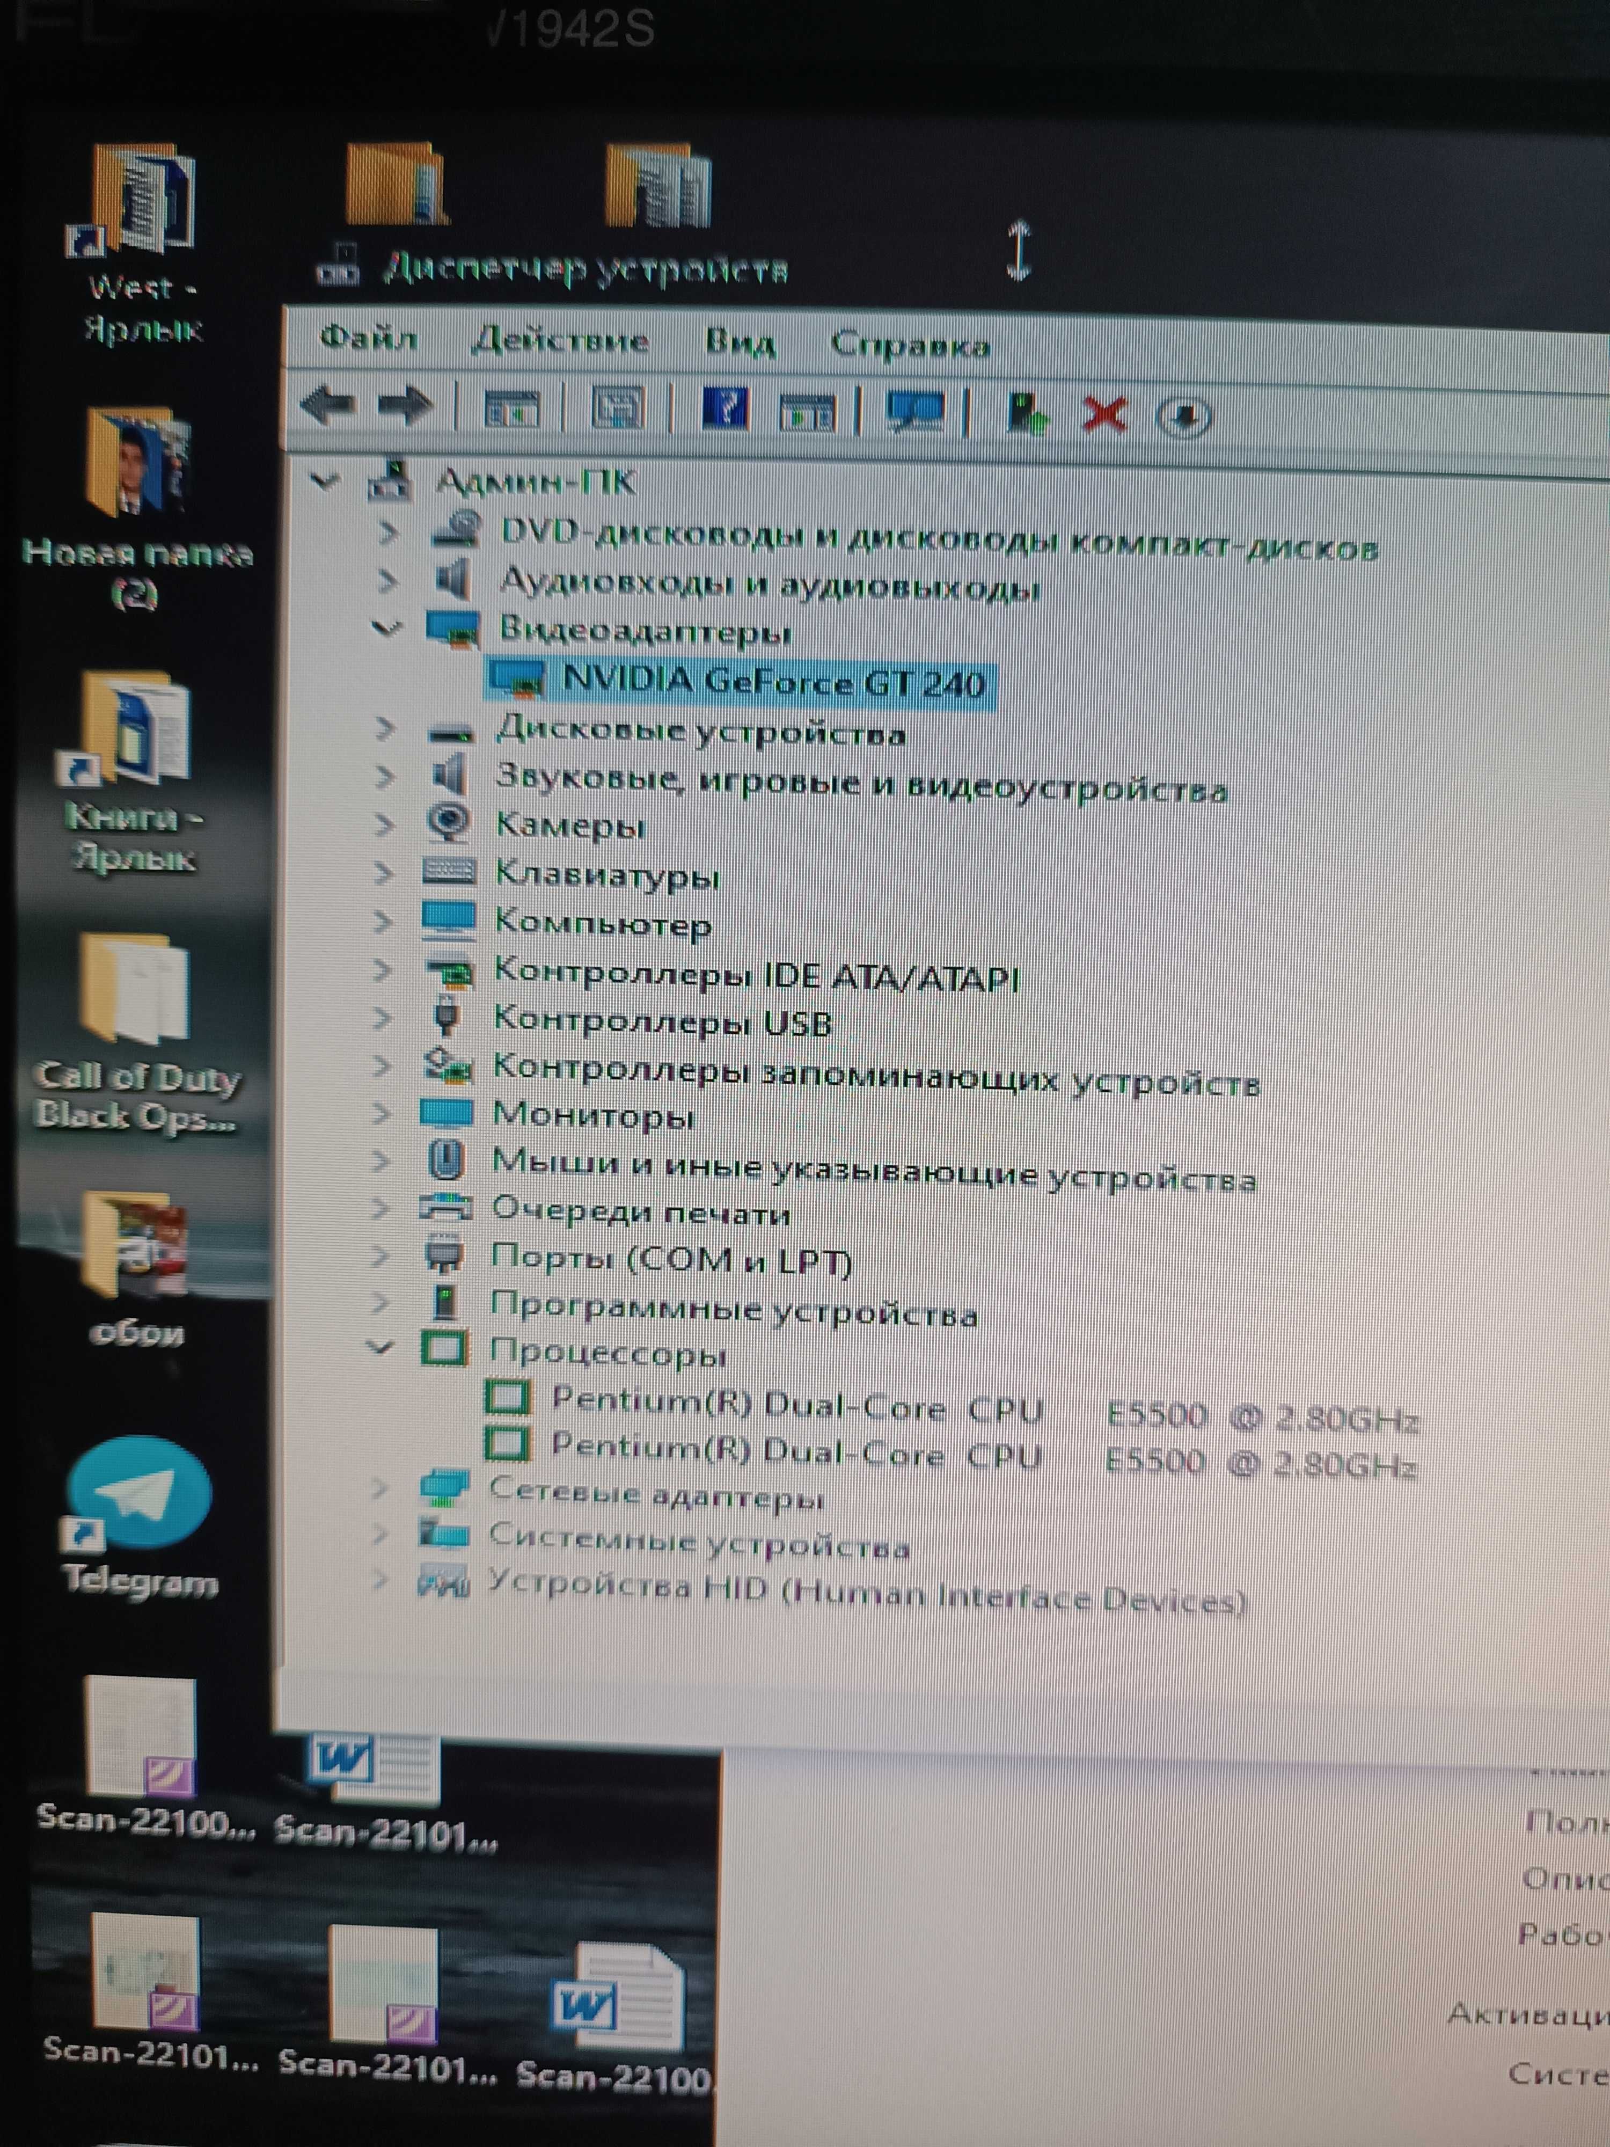Expand DVD-дисководы и дисководы компакт-дисков
Viewport: 1610px width, 2147px height.
click(389, 532)
